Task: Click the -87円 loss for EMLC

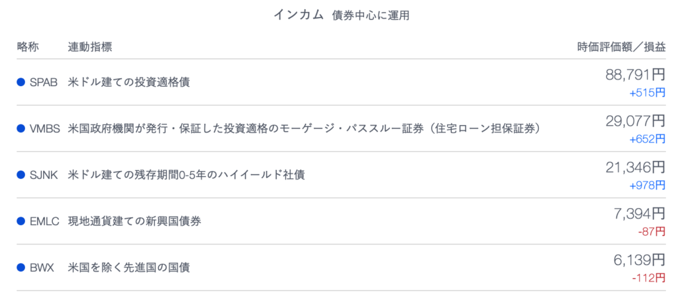Action: tap(652, 231)
